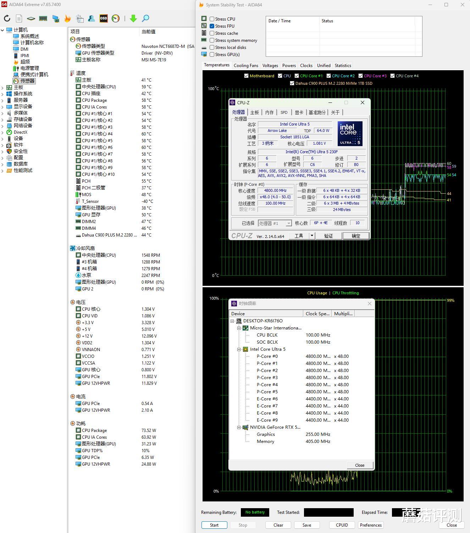Open the Unified tab
This screenshot has width=470, height=533.
(x=324, y=66)
